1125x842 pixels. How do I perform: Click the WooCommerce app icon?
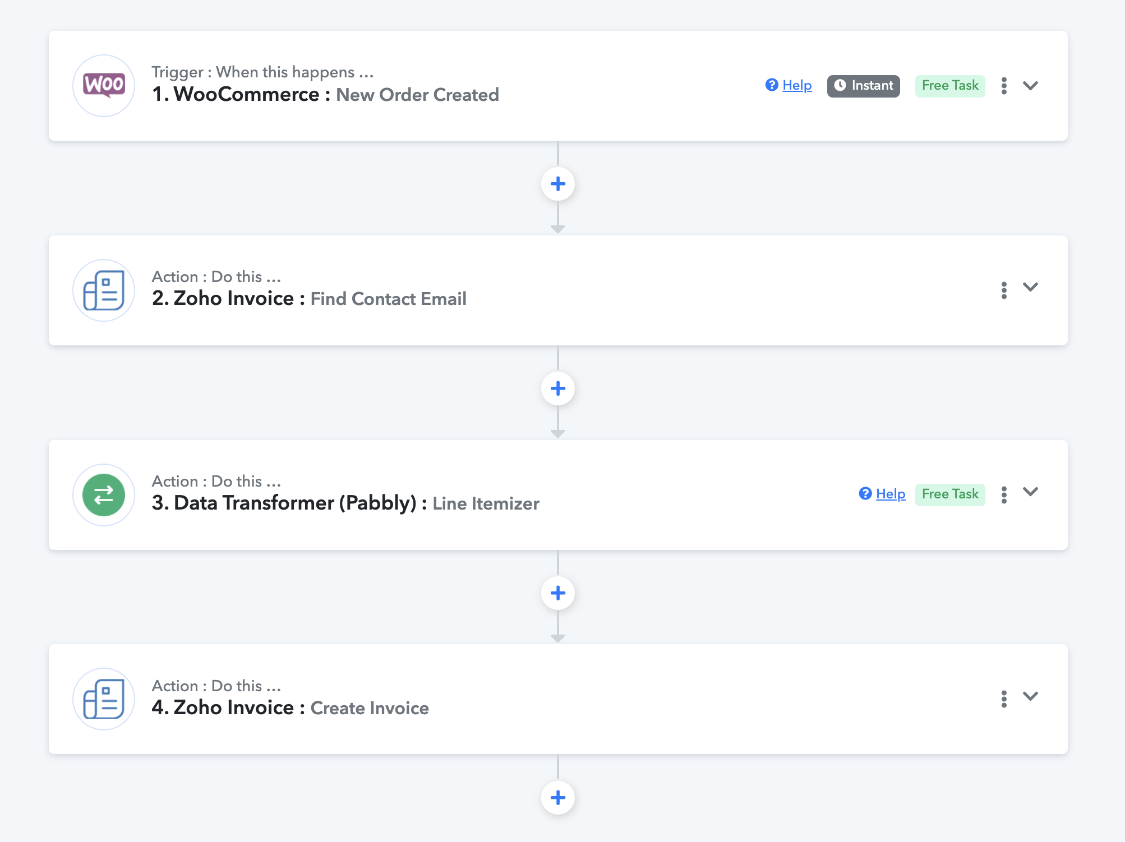click(104, 86)
